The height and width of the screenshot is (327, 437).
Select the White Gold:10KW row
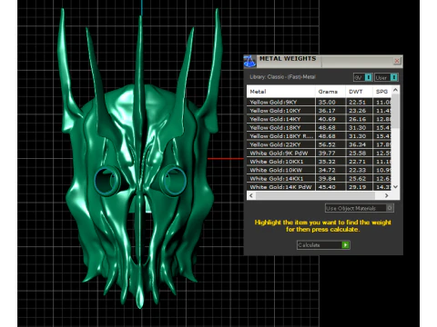click(320, 170)
